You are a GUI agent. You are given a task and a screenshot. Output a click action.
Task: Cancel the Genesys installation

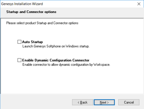point(129,102)
